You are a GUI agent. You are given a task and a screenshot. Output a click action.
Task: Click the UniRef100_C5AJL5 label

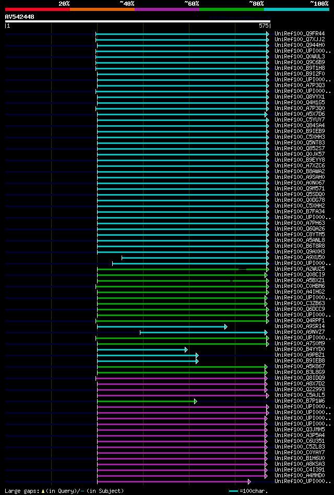(x=300, y=395)
